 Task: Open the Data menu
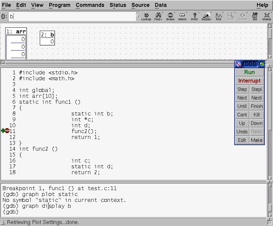[x=161, y=5]
